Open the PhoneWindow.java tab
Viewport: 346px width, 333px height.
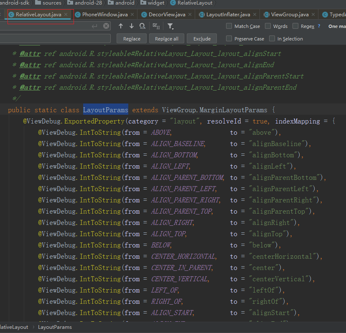(x=105, y=15)
